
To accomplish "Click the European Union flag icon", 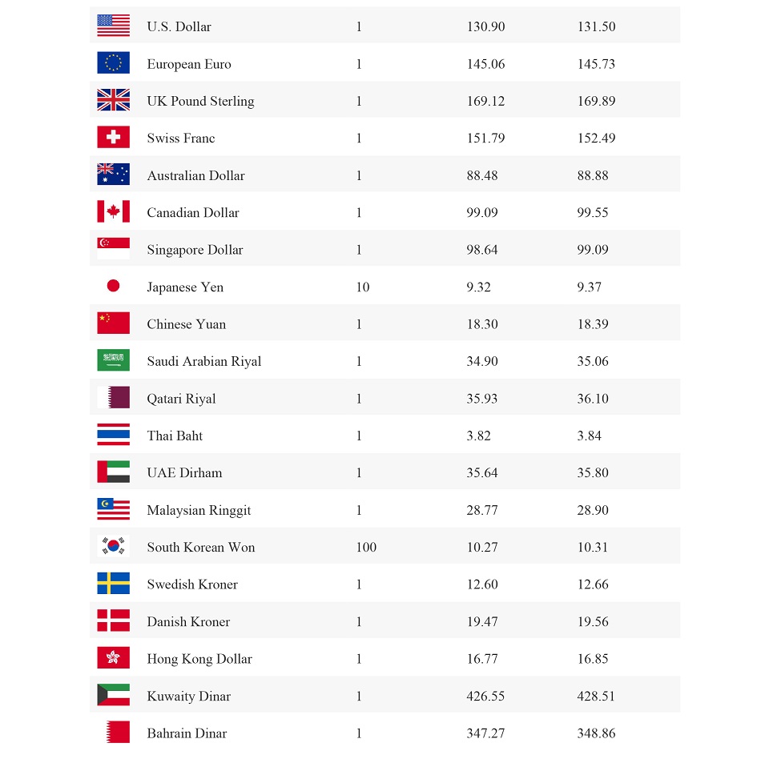I will [113, 63].
